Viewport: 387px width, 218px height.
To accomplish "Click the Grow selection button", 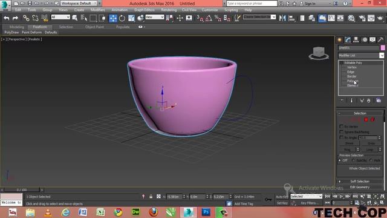I will point(371,144).
